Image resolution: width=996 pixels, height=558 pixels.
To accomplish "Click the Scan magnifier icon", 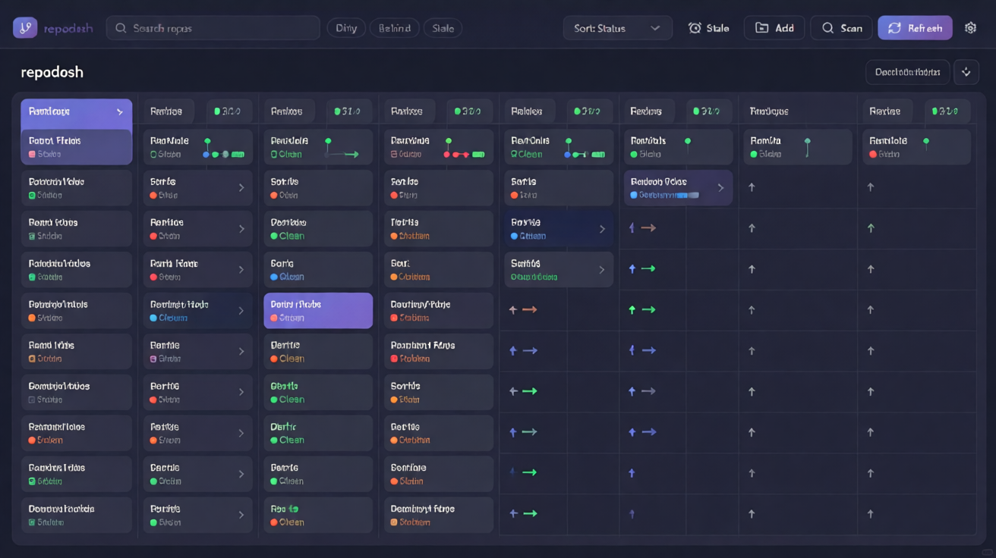I will [827, 28].
